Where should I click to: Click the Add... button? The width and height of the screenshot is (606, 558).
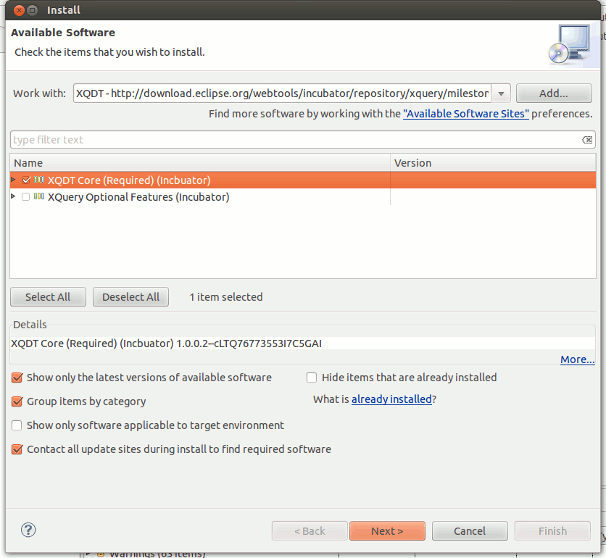tap(554, 93)
